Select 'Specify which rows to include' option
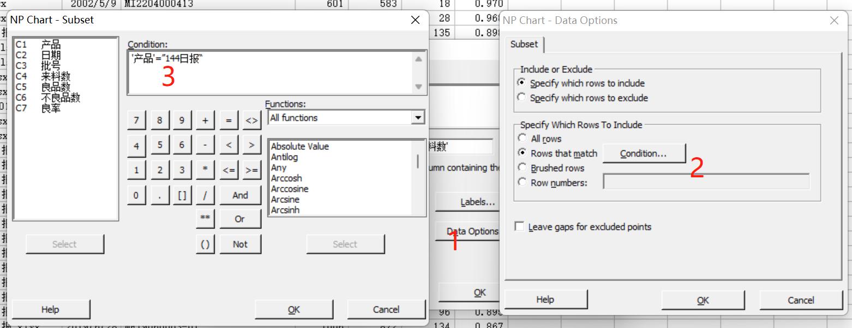Image resolution: width=852 pixels, height=328 pixels. 521,83
